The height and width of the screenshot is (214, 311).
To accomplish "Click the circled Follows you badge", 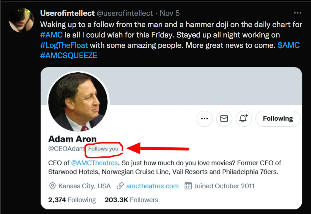I will pos(104,149).
